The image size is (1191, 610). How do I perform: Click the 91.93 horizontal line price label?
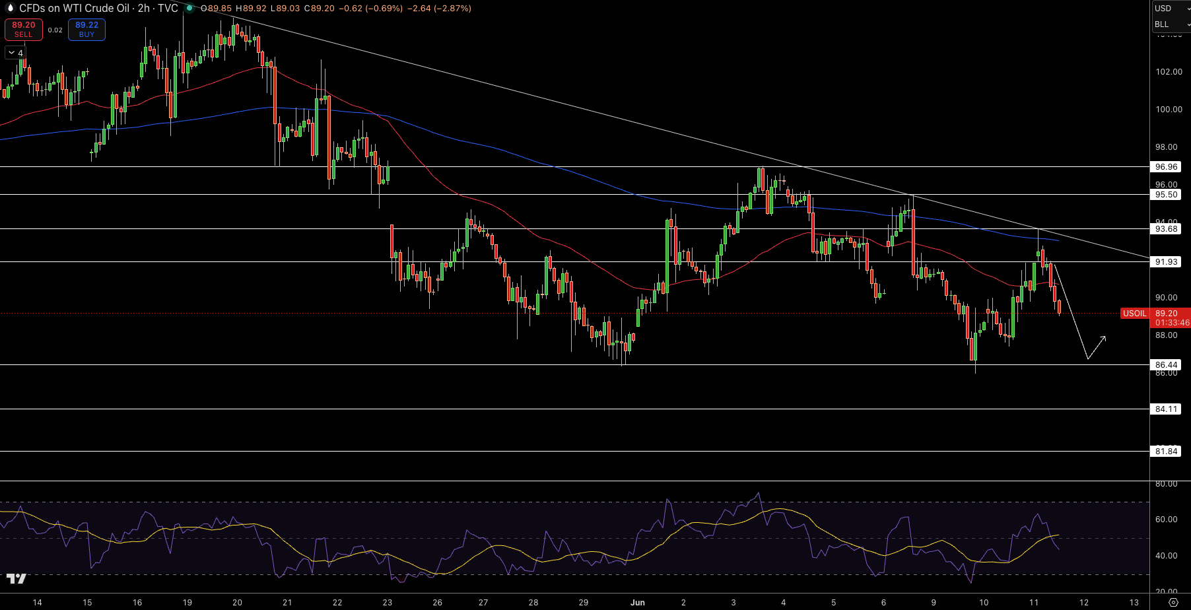click(x=1166, y=262)
